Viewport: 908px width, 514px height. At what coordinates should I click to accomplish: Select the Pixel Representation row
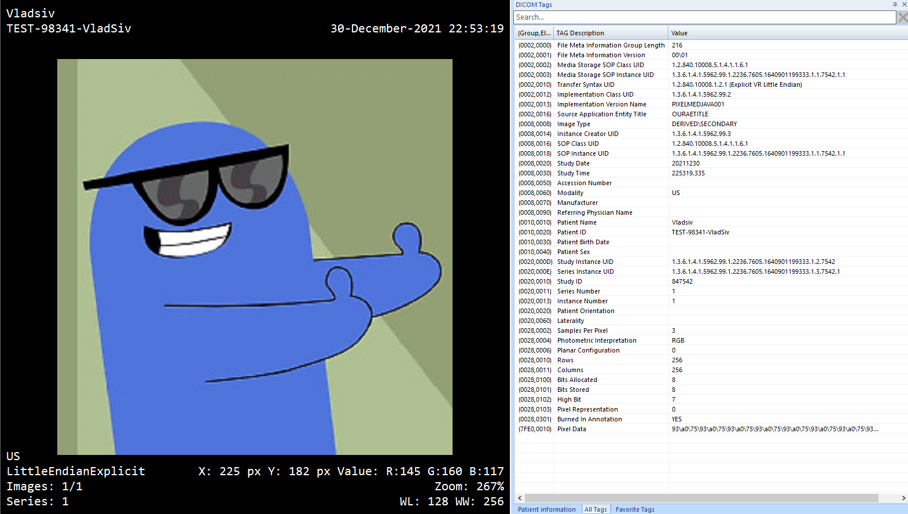[711, 409]
